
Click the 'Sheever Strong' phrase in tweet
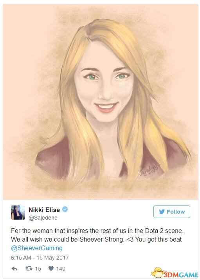click(102, 240)
